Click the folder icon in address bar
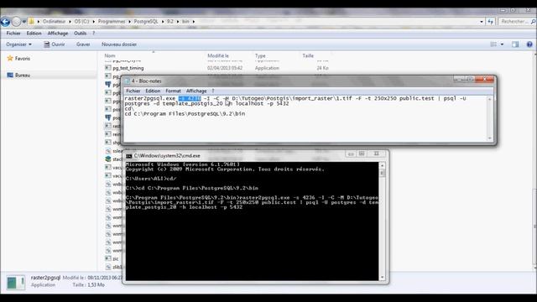 tap(32, 21)
